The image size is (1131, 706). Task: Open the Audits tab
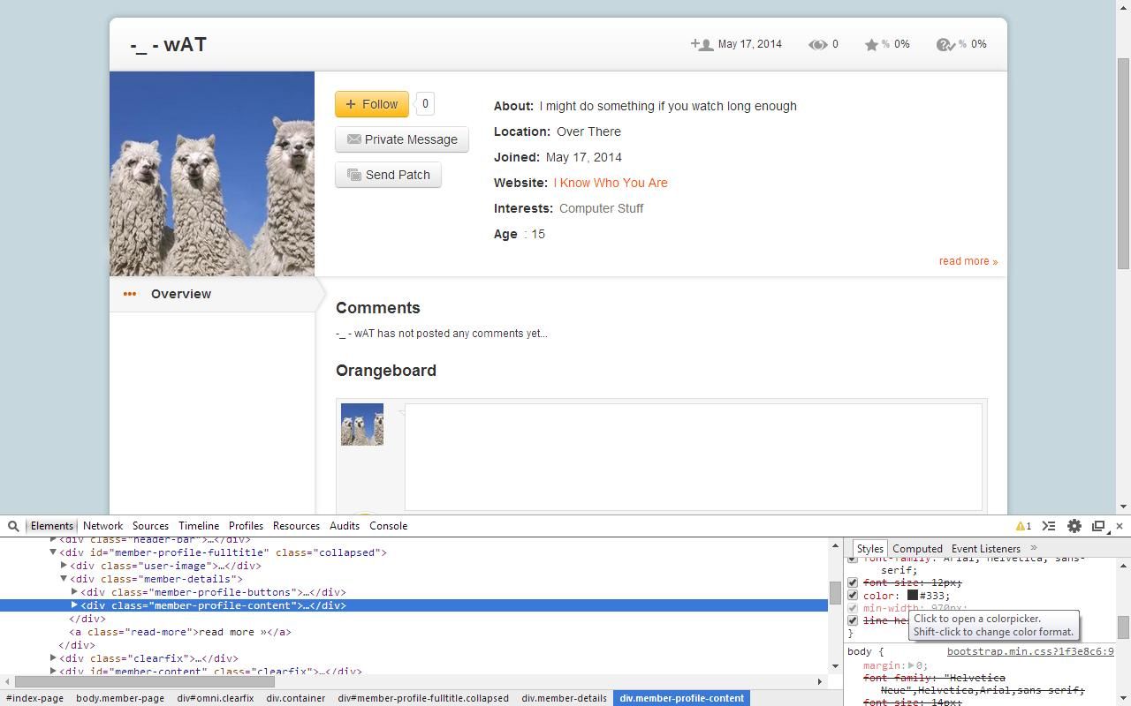pyautogui.click(x=345, y=526)
